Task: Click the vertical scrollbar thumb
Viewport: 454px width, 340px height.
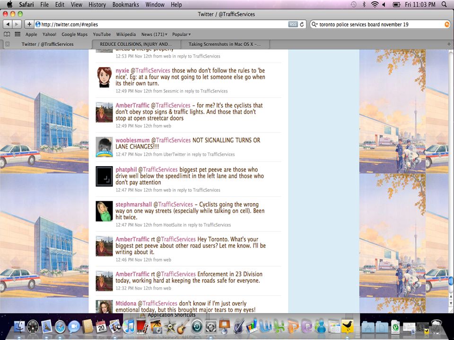Action: tap(451, 280)
